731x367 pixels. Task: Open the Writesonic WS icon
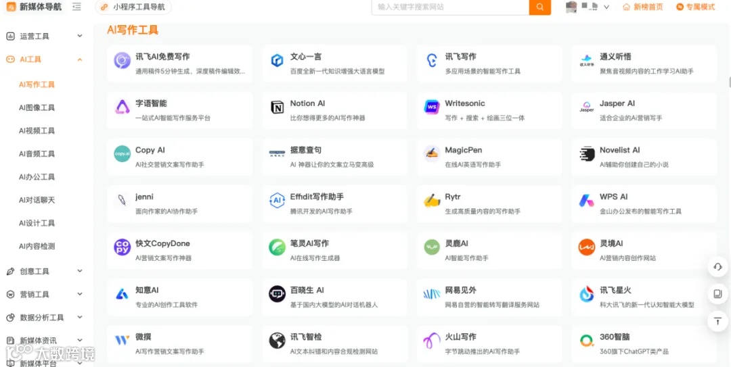tap(432, 107)
